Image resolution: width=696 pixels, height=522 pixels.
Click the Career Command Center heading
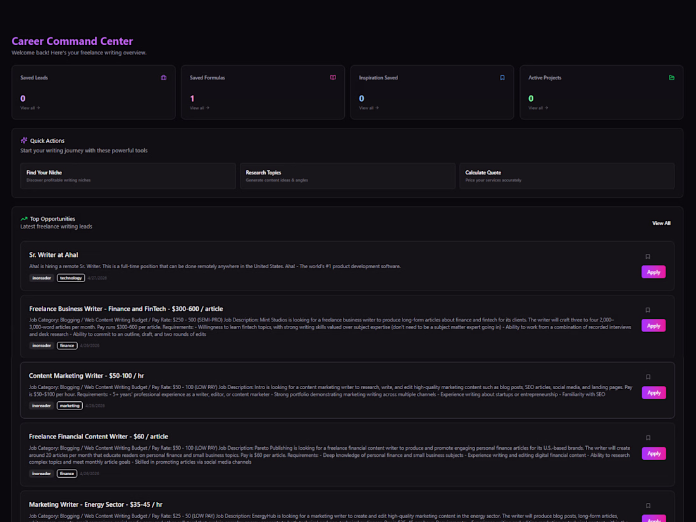coord(72,41)
